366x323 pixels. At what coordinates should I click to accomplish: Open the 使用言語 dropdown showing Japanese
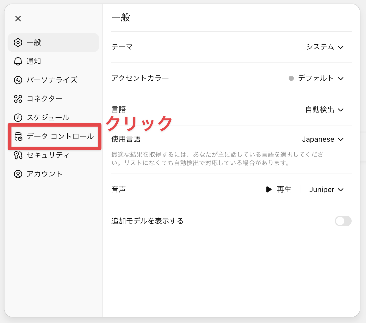[x=323, y=139]
